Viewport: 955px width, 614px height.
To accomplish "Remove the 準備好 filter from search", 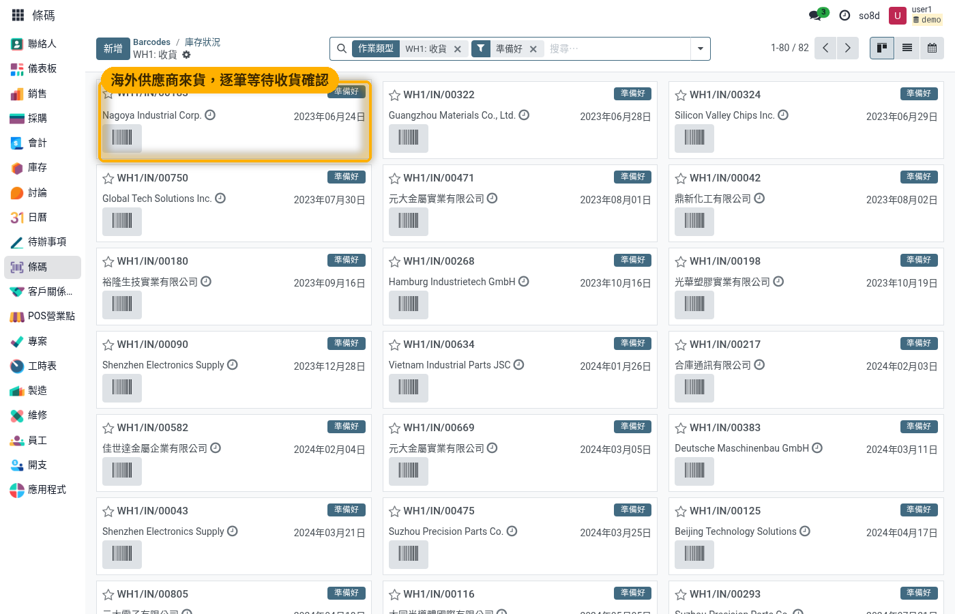I will 533,49.
